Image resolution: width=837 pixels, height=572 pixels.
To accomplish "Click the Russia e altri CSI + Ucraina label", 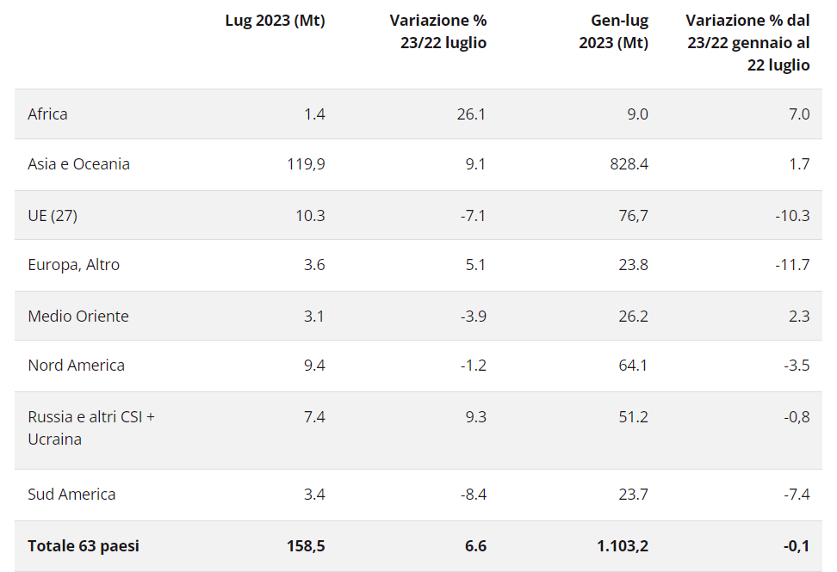I will (90, 428).
